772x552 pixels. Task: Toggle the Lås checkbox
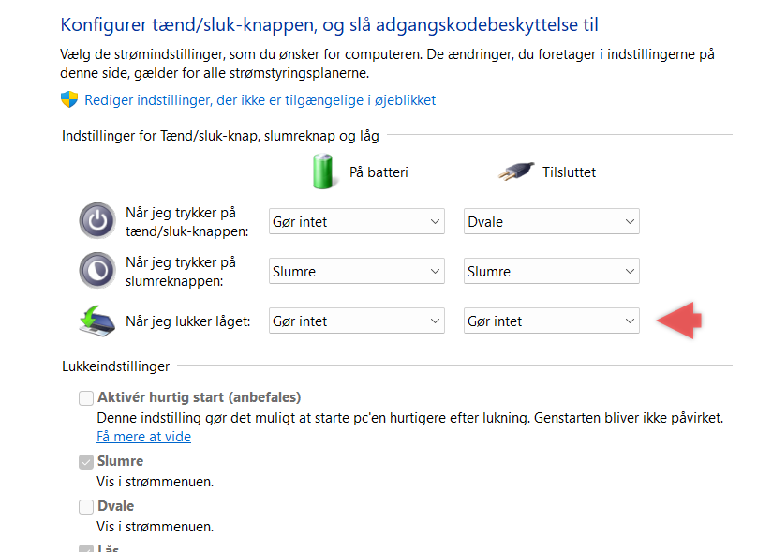[86, 548]
